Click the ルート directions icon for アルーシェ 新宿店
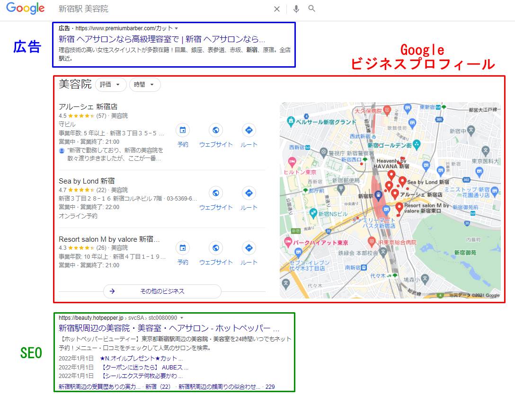This screenshot has width=515, height=395. pyautogui.click(x=249, y=131)
